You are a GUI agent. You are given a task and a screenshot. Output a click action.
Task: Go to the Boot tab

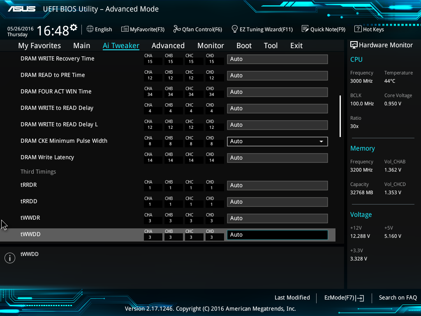tap(244, 46)
